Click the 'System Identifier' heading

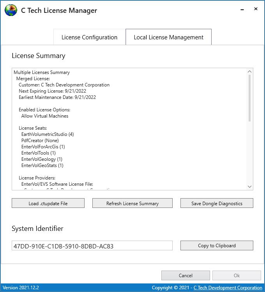coord(37,229)
